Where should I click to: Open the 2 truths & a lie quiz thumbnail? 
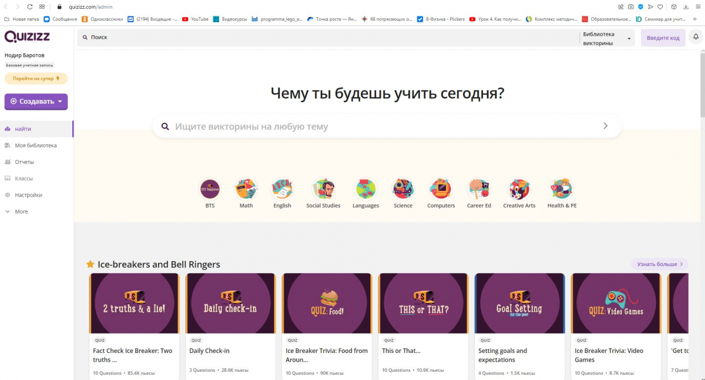tap(135, 304)
